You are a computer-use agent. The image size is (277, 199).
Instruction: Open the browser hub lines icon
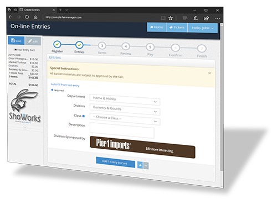[185, 18]
